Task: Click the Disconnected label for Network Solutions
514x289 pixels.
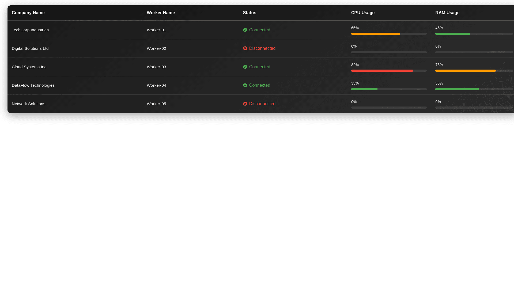Action: pos(262,104)
